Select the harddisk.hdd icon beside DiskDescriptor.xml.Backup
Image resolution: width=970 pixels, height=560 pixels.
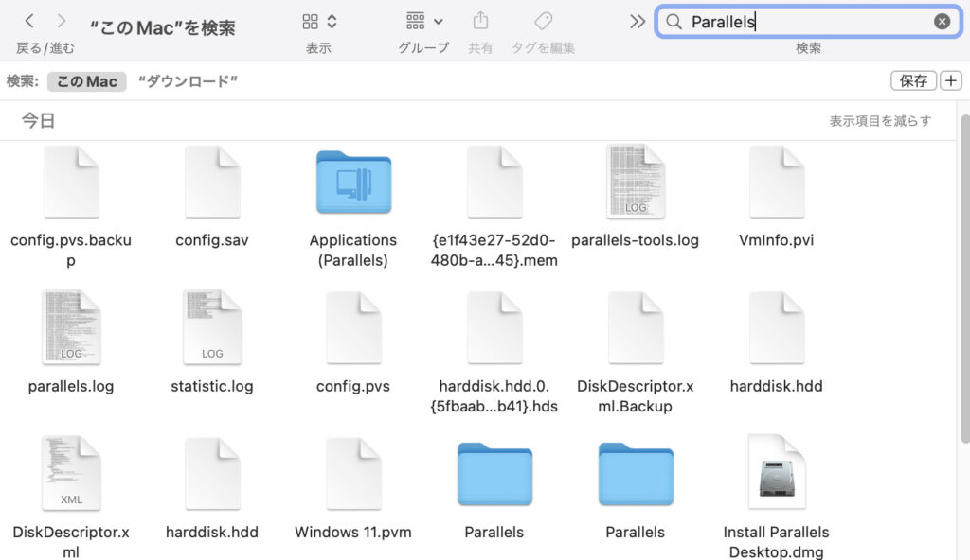tap(777, 328)
